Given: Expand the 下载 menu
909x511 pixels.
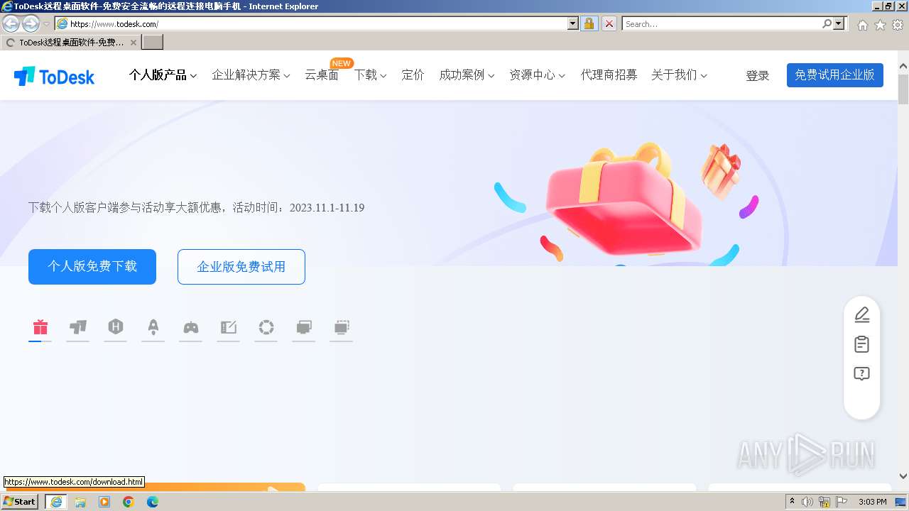Looking at the screenshot, I should point(370,75).
